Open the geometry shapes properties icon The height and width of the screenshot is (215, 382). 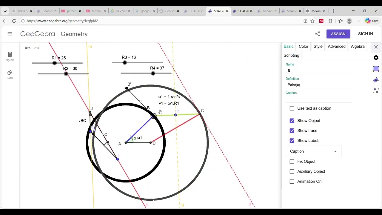pyautogui.click(x=376, y=80)
